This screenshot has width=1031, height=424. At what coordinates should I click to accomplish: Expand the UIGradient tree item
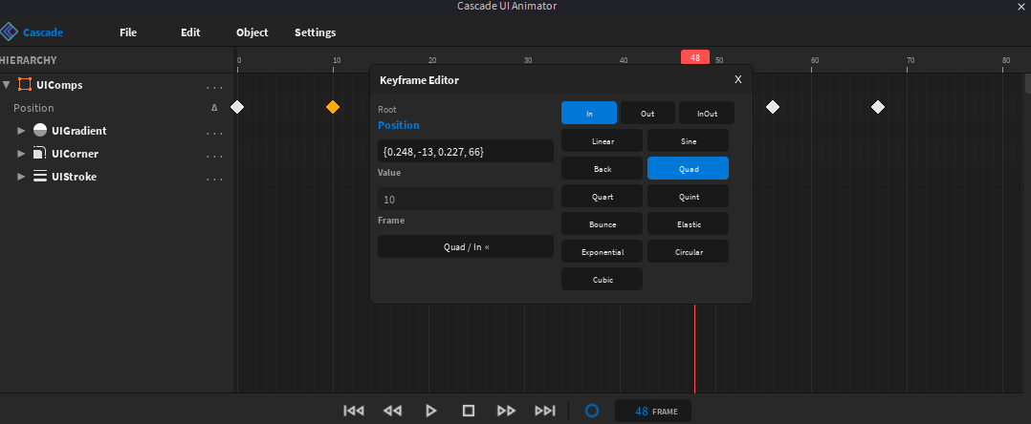pos(22,131)
